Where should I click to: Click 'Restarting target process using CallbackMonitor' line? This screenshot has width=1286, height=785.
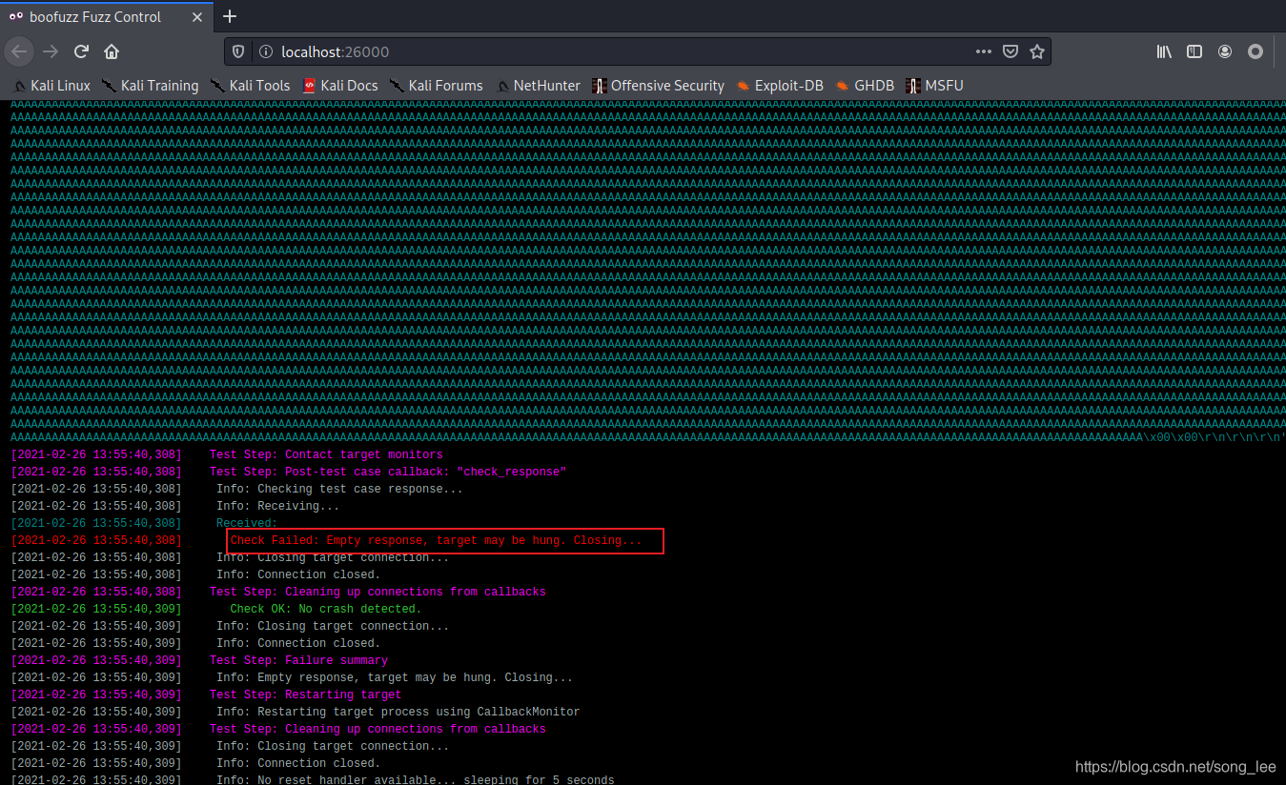coord(398,712)
